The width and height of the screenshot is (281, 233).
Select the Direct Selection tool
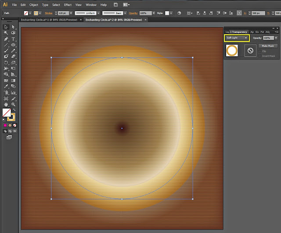point(14,27)
